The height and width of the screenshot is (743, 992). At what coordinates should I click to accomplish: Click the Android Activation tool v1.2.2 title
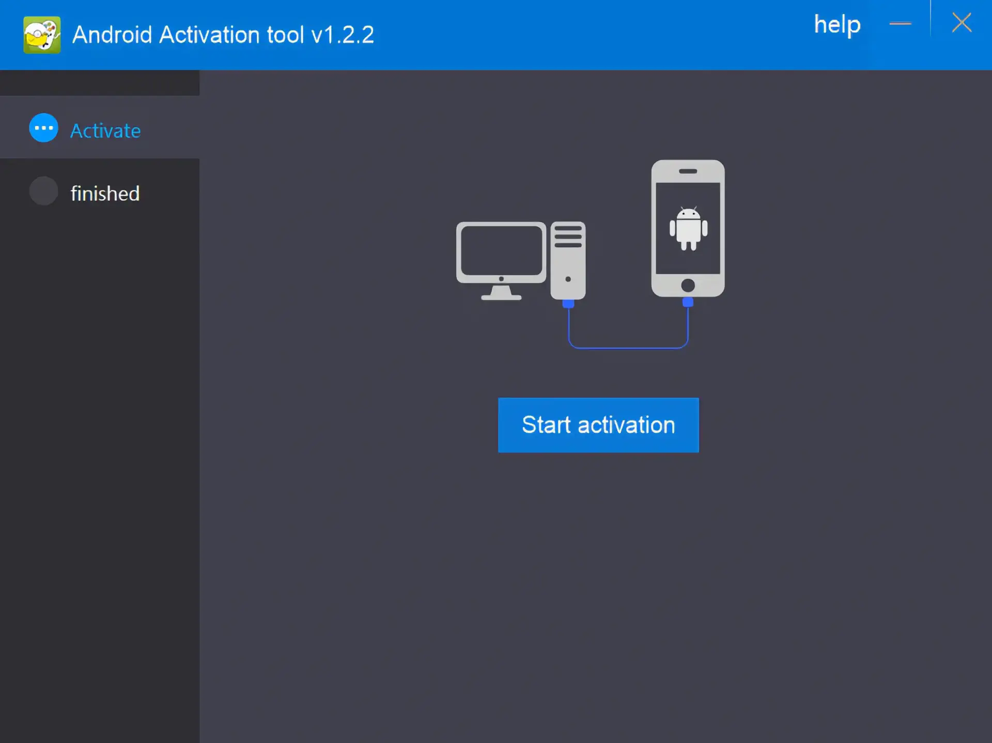(x=223, y=35)
